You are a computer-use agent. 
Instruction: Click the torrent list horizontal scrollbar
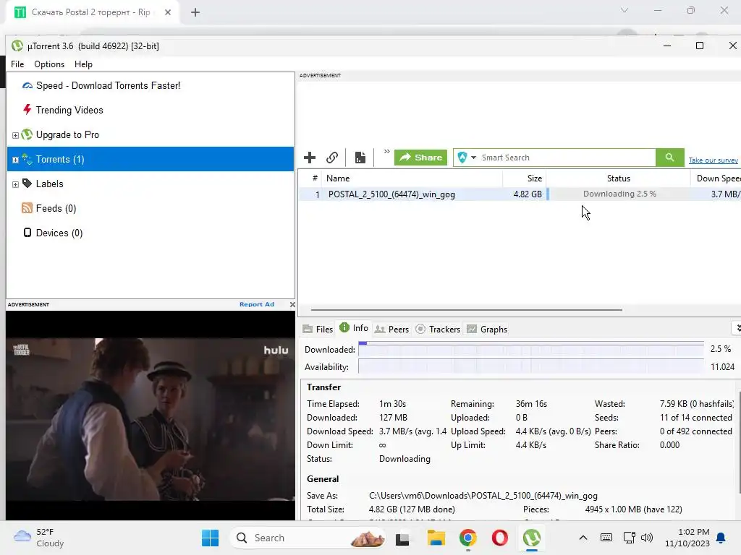467,310
